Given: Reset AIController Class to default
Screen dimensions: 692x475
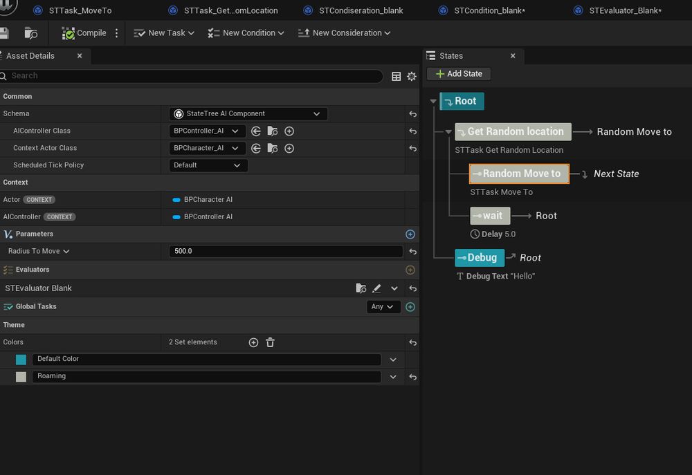Looking at the screenshot, I should tap(412, 131).
